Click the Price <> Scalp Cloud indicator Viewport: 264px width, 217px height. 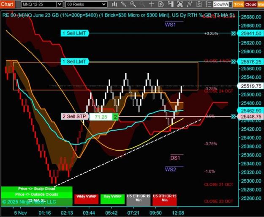[x=37, y=189]
